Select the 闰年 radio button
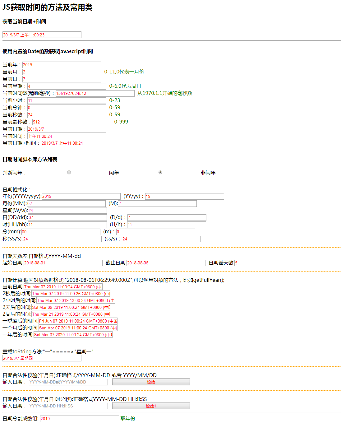The width and height of the screenshot is (341, 423). click(69, 172)
